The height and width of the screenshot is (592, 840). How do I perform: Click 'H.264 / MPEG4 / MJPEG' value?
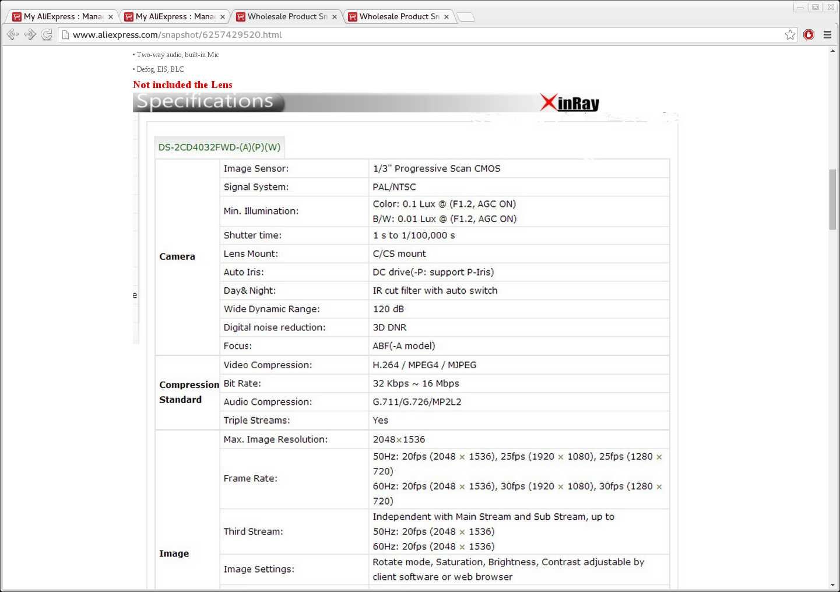(424, 365)
